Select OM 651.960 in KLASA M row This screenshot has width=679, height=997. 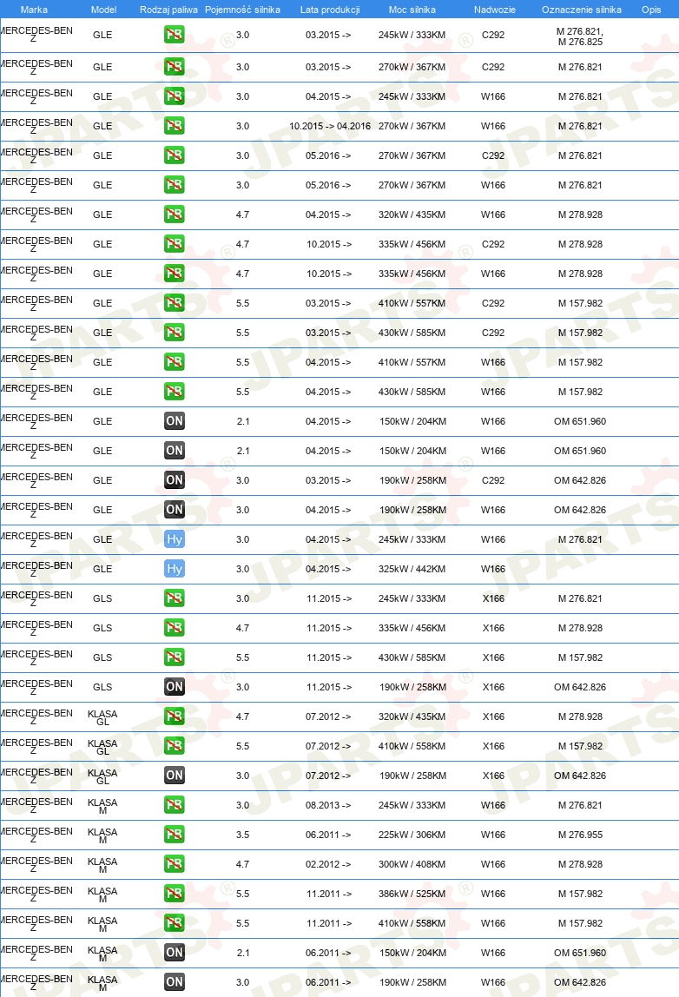(x=580, y=953)
